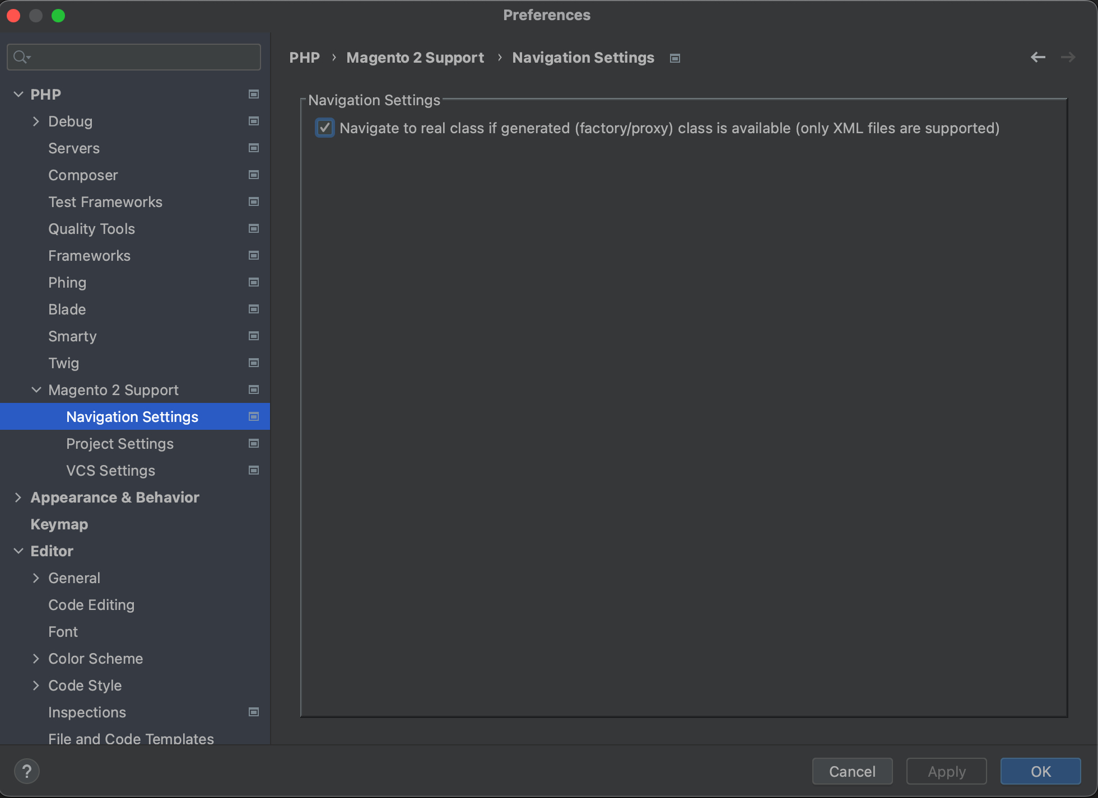This screenshot has width=1098, height=798.
Task: Open help with the question mark button
Action: click(27, 771)
